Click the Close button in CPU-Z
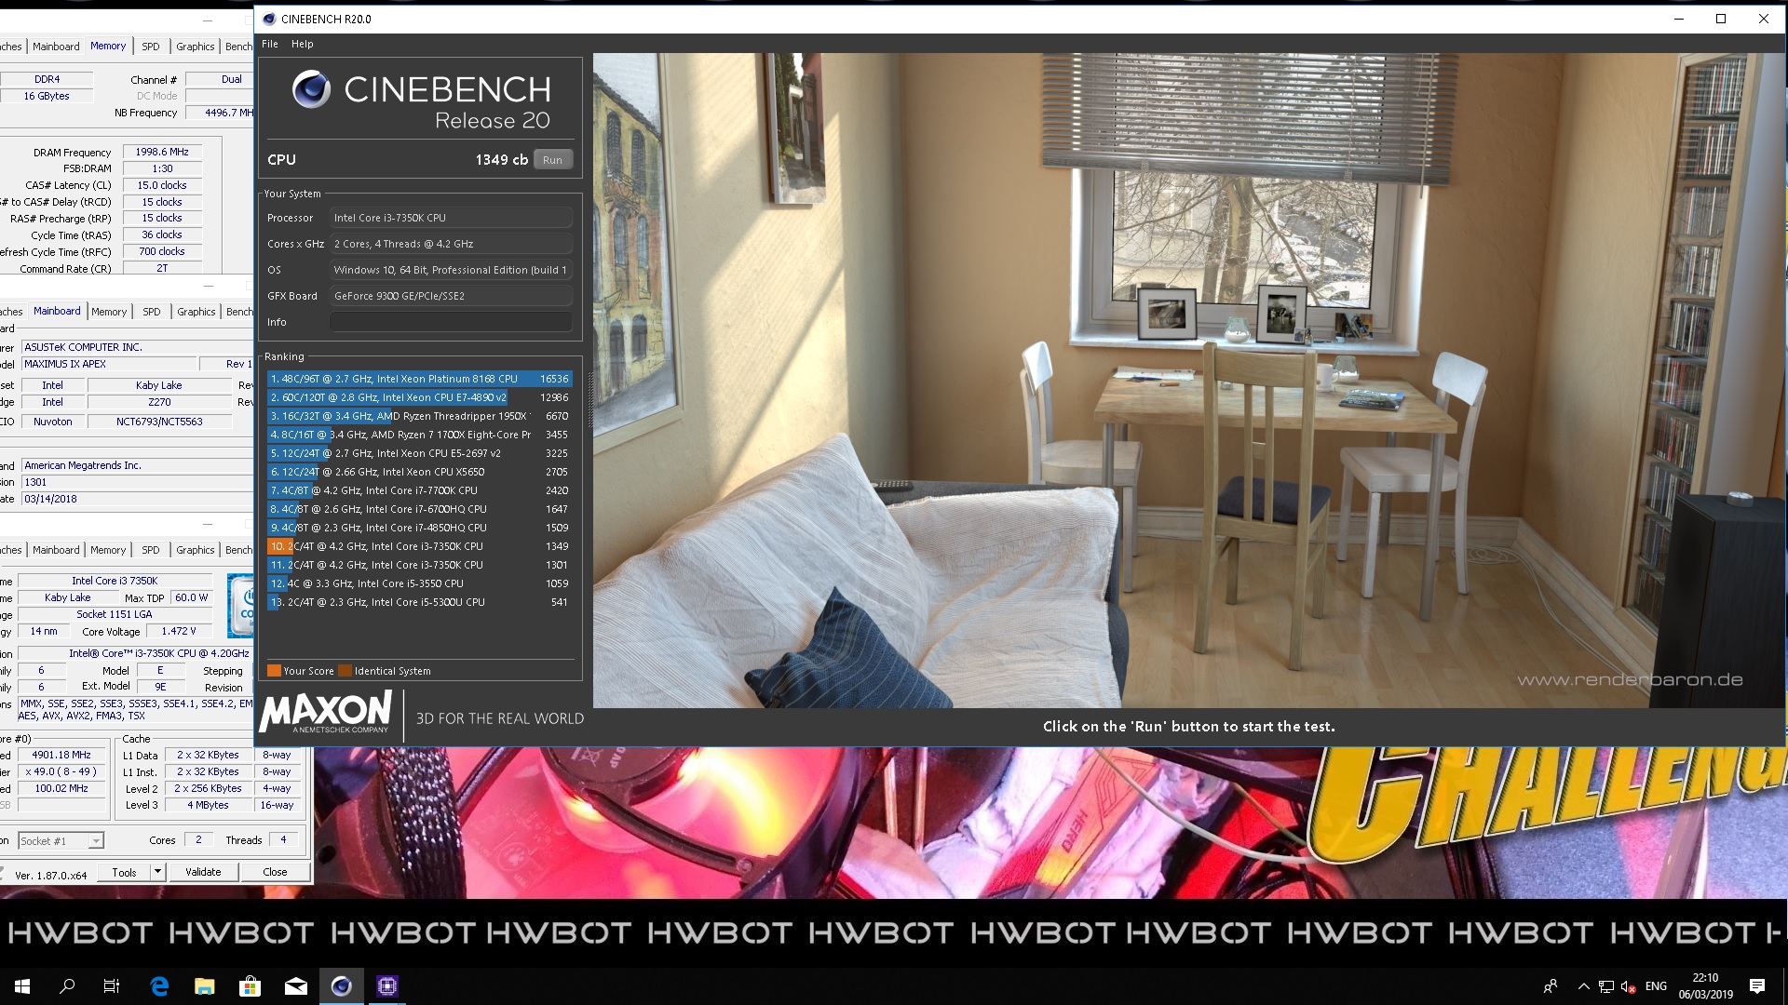 click(275, 872)
